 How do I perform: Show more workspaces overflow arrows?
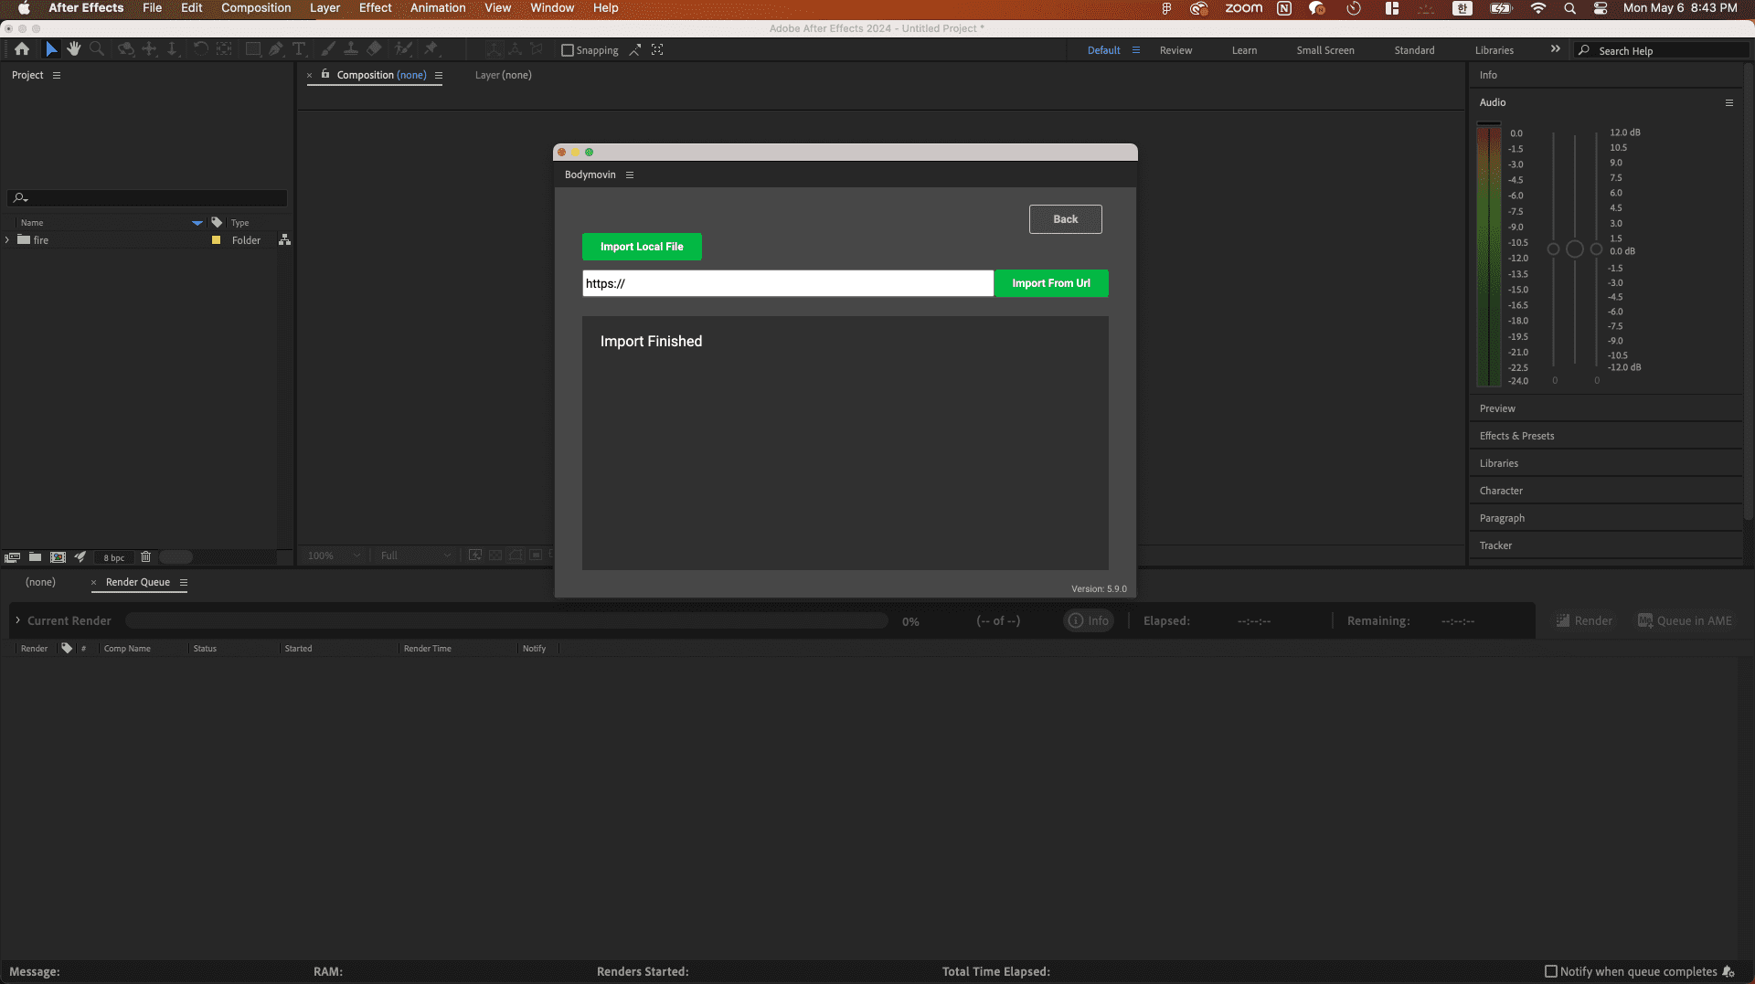pos(1556,49)
